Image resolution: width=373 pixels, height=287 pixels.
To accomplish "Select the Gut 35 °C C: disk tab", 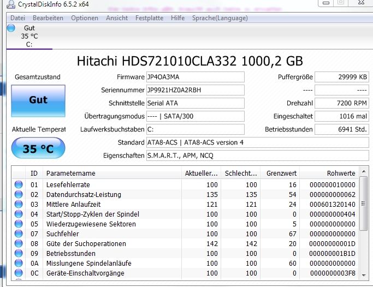I will [29, 36].
